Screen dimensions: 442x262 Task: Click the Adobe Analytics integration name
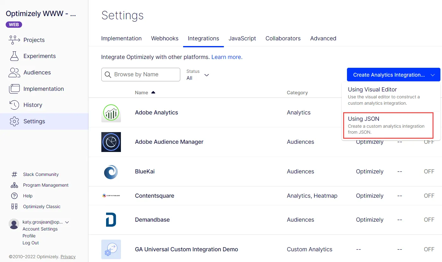pos(156,113)
